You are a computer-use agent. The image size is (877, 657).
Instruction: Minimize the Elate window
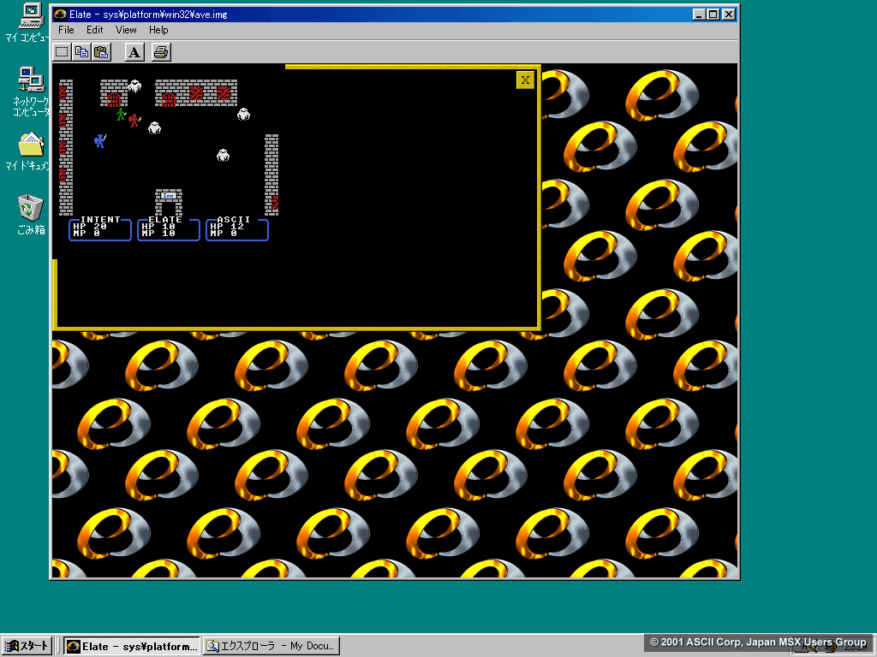698,15
